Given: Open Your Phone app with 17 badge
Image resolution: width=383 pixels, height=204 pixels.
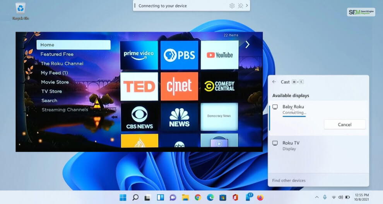Looking at the screenshot, I should (x=249, y=197).
